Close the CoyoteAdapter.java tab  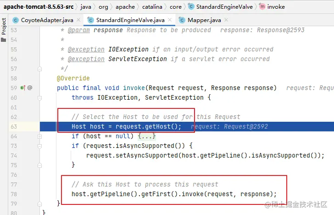click(78, 20)
